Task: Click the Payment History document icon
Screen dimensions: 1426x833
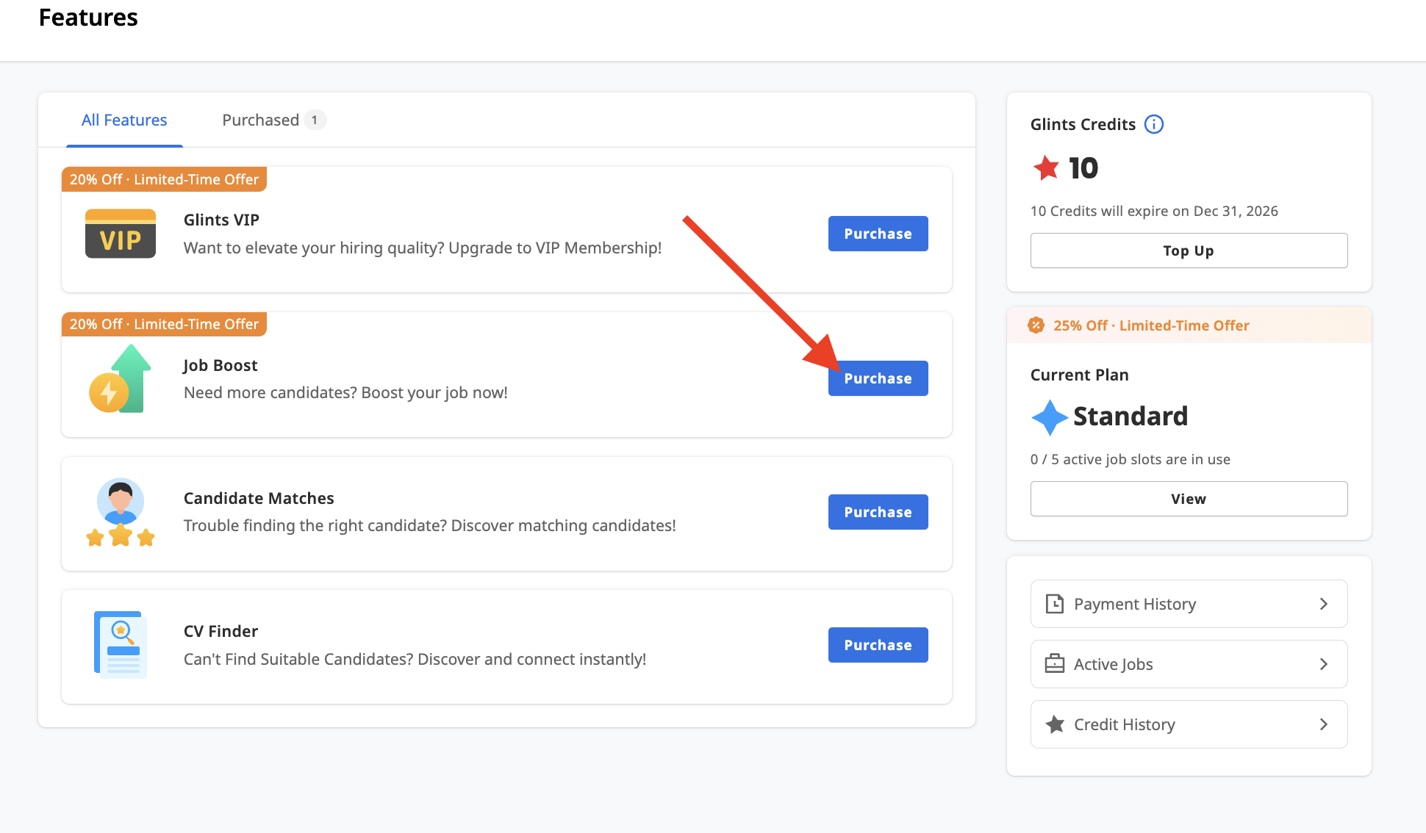Action: [1055, 604]
